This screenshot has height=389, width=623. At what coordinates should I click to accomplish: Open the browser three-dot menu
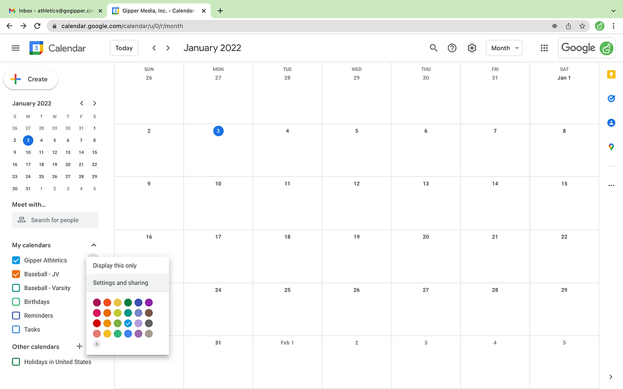point(614,26)
